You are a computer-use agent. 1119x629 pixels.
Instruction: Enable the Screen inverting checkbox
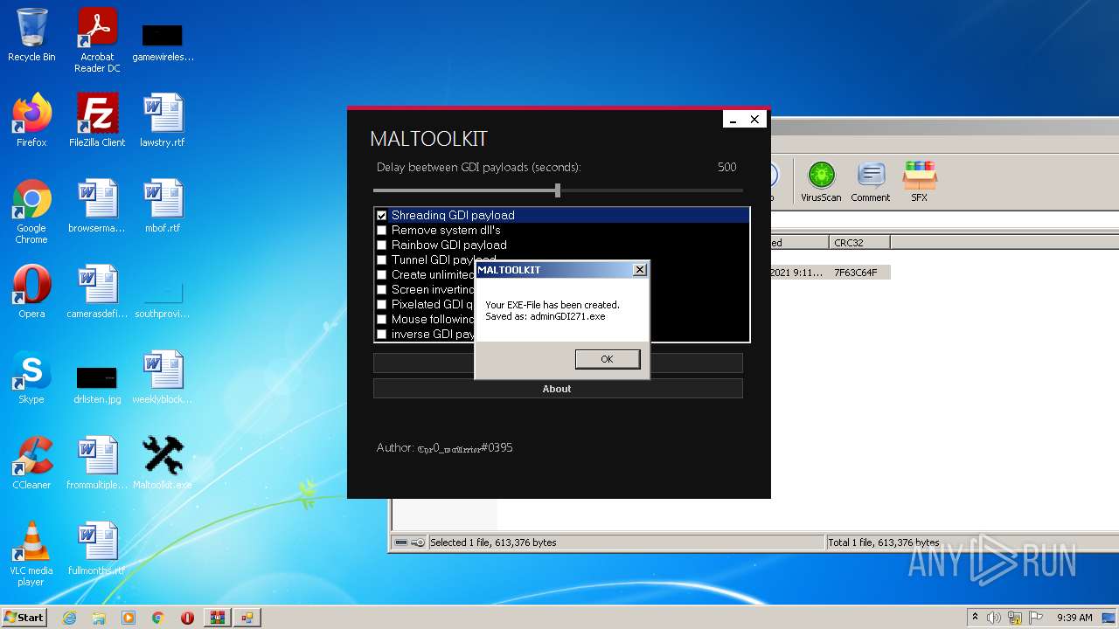(x=381, y=290)
